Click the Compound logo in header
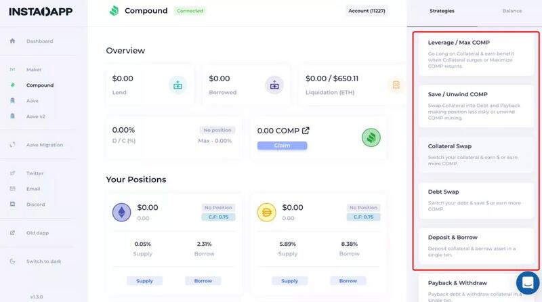The width and height of the screenshot is (542, 302). pyautogui.click(x=114, y=11)
